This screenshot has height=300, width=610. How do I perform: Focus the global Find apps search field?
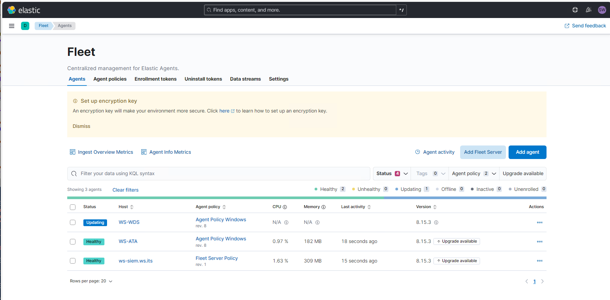[x=300, y=10]
